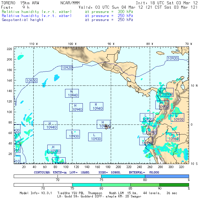Click the H 10960 height maximum label
The image size is (199, 199).
[x=172, y=137]
